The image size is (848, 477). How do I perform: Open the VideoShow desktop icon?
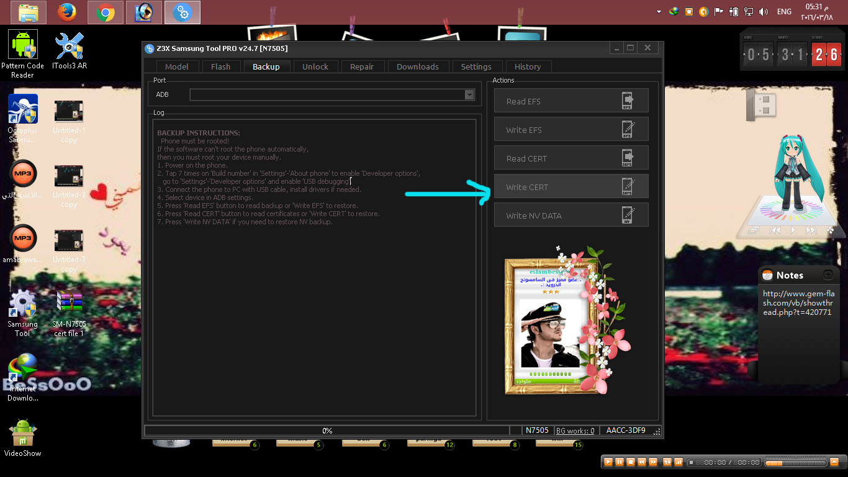click(23, 438)
